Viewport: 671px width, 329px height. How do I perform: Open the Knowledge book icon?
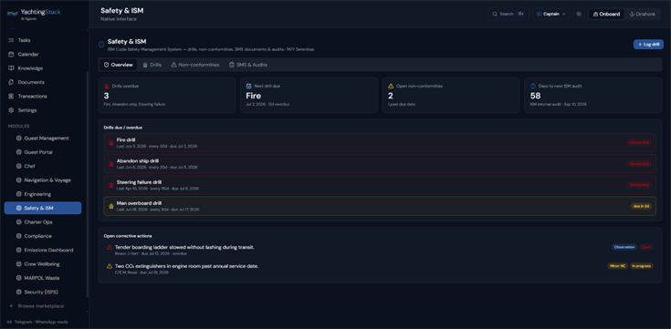[x=11, y=68]
